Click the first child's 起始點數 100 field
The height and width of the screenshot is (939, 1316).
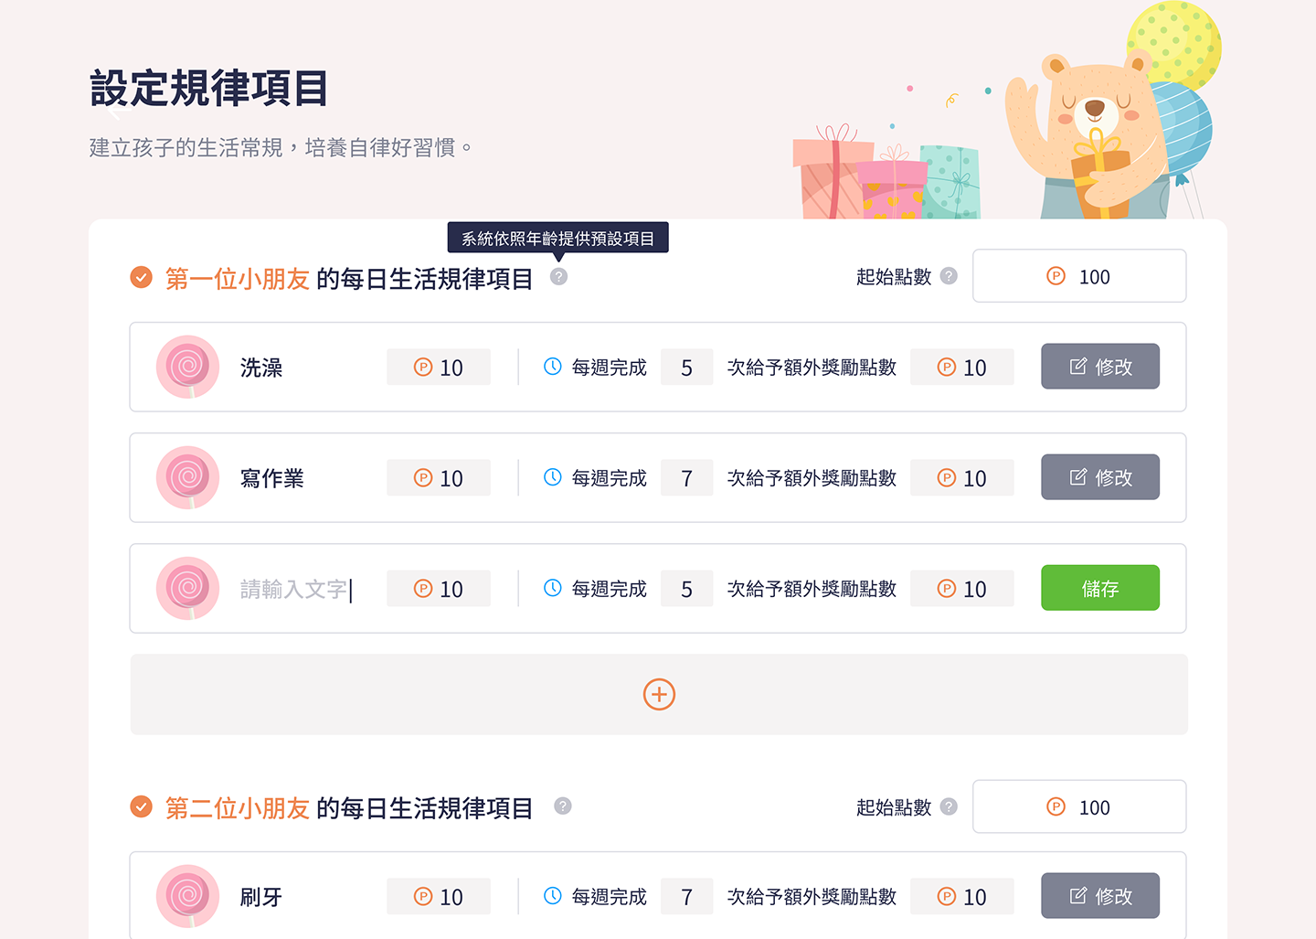click(1079, 276)
